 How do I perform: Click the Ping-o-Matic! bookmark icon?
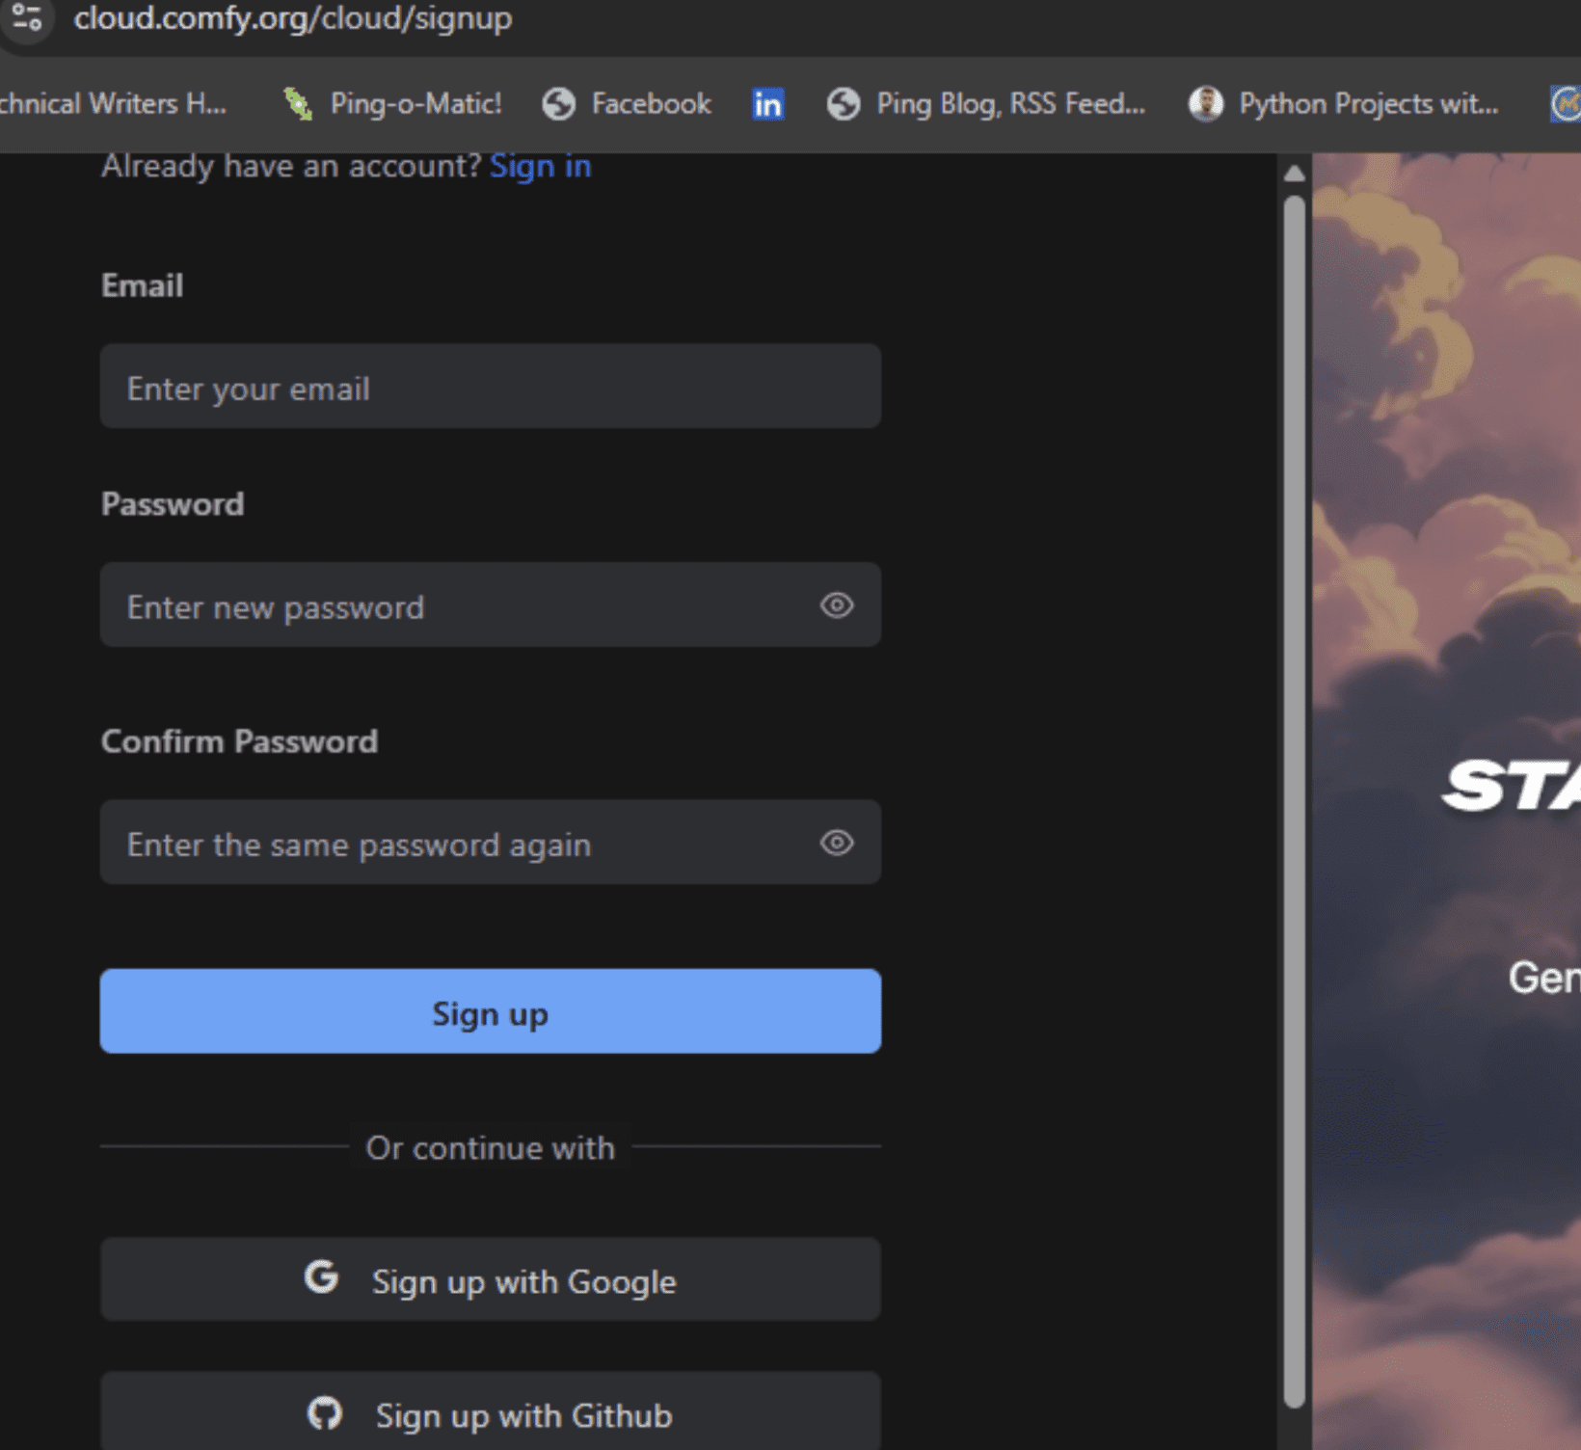point(297,103)
